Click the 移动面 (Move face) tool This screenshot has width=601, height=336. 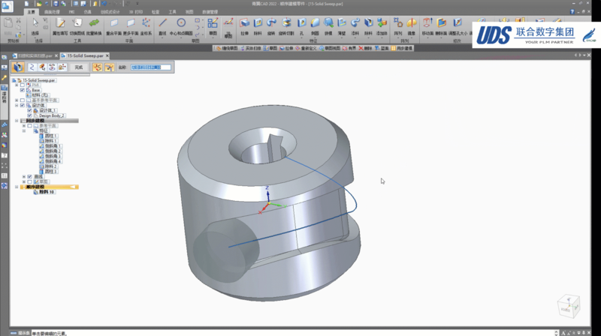point(427,24)
